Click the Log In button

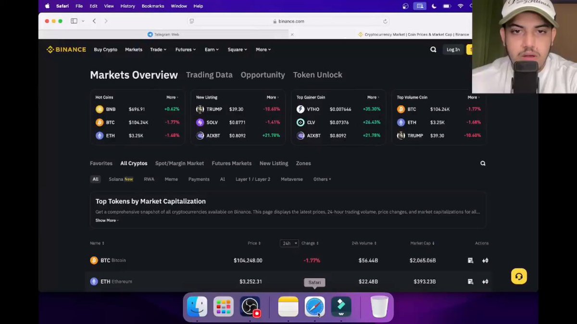point(453,49)
